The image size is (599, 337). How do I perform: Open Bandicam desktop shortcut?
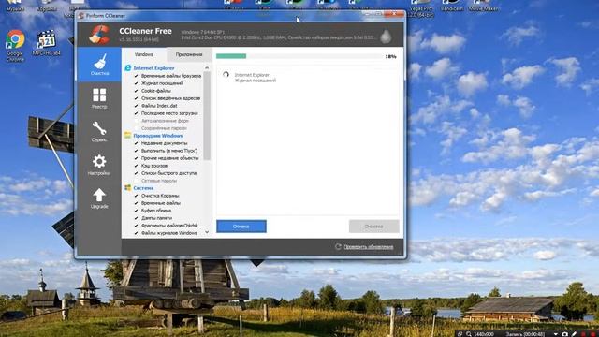[x=452, y=7]
